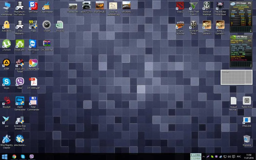The width and height of the screenshot is (256, 160).
Task: Select the Fraps desktop shortcut
Action: click(33, 26)
